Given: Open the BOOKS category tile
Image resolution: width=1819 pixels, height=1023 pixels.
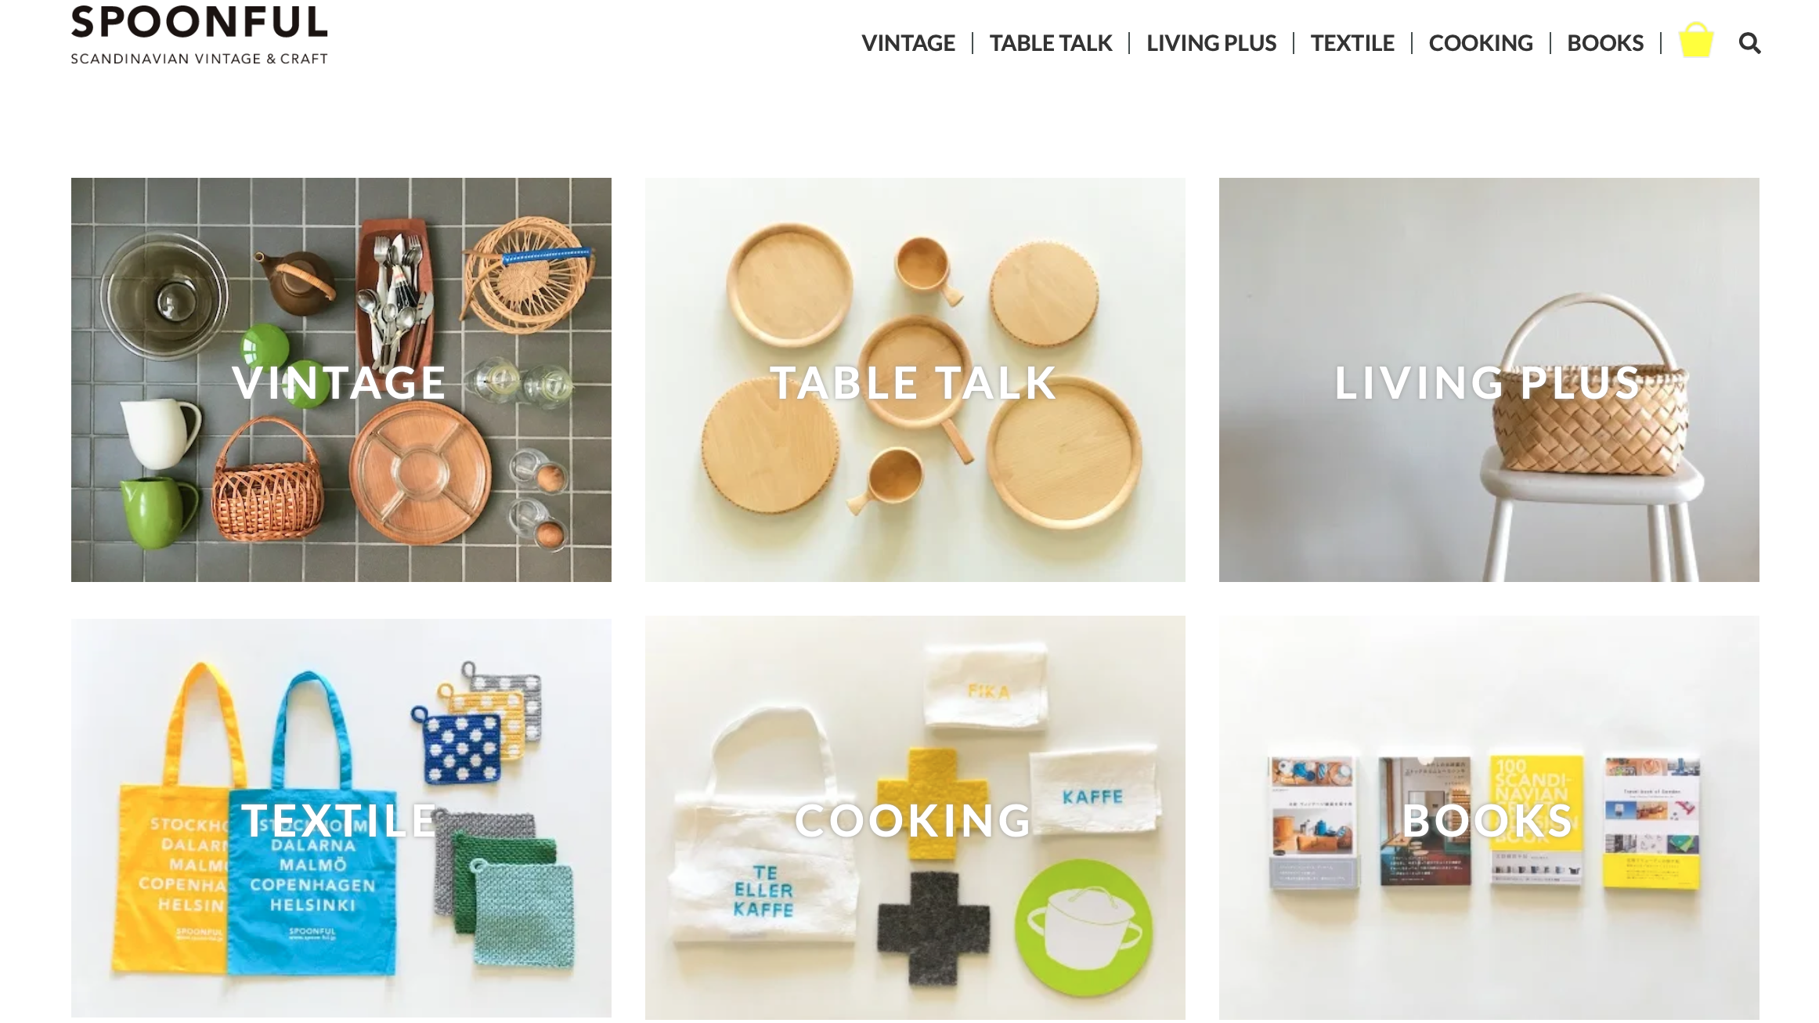Looking at the screenshot, I should coord(1489,818).
